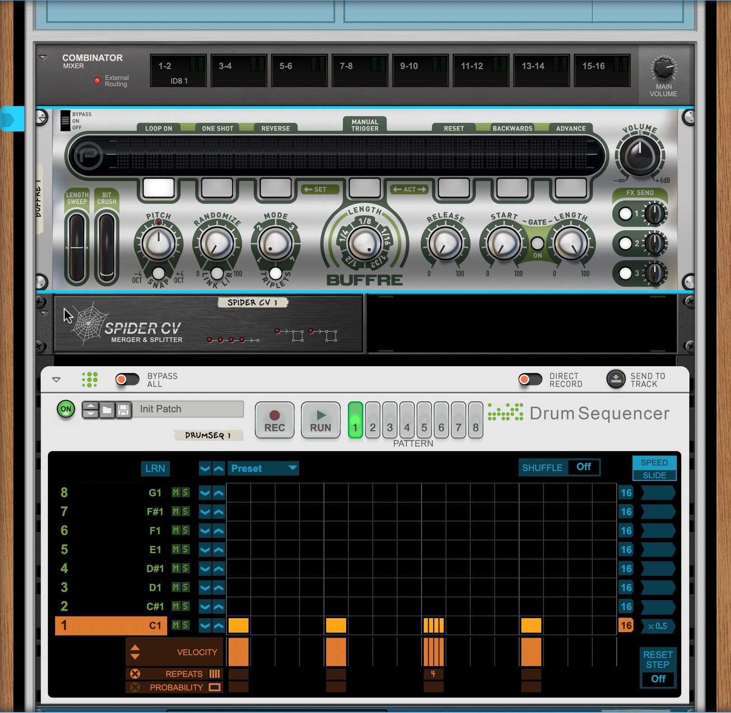Click the REPEATS edit row
This screenshot has width=731, height=713.
coord(174,674)
